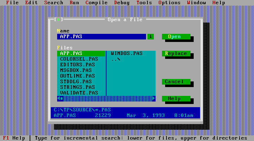Click the file list scrollbar left arrow
The height and width of the screenshot is (141, 254).
pos(59,98)
